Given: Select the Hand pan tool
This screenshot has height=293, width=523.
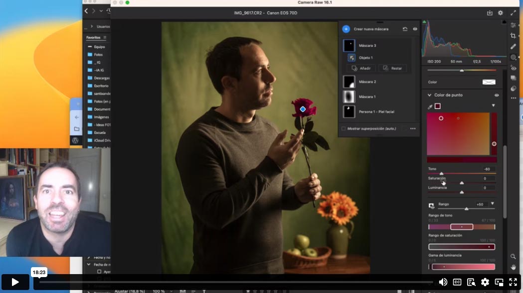Looking at the screenshot, I should click(513, 267).
